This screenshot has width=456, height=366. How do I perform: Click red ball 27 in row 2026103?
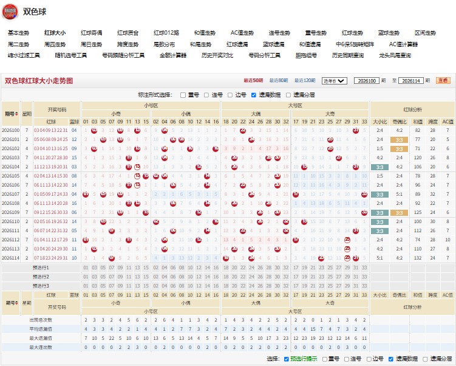(339, 158)
